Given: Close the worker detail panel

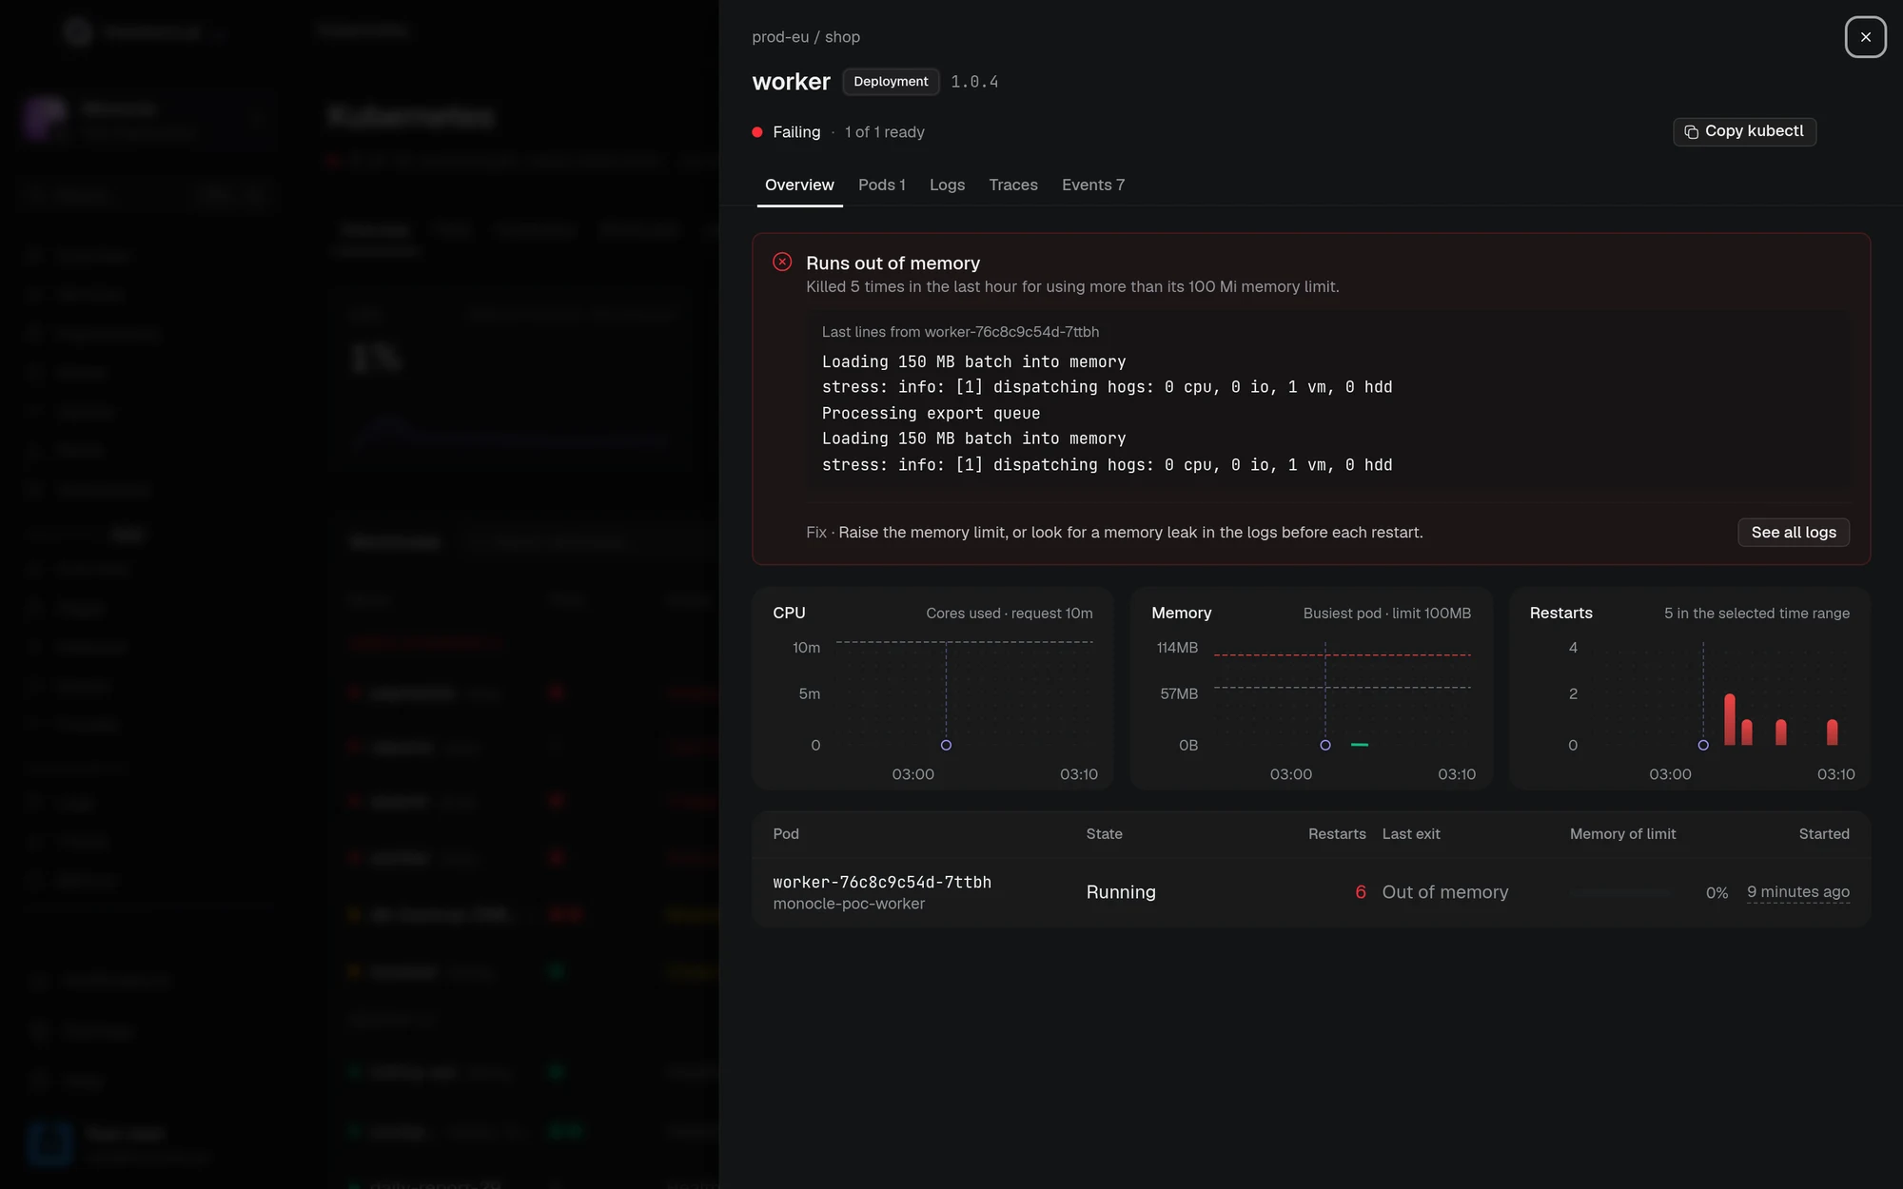Looking at the screenshot, I should 1865,37.
